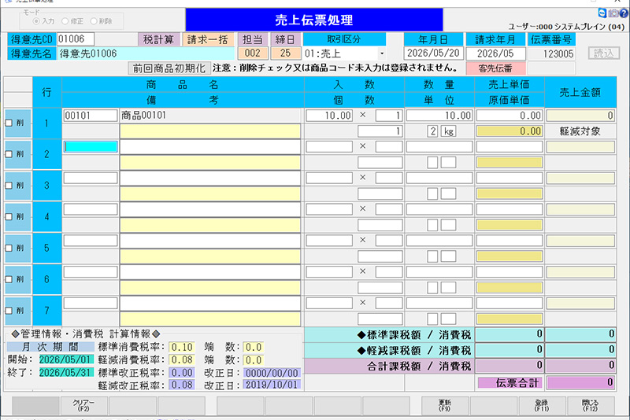Click the 売上伝票処理 title banner
Viewport: 630px width, 420px height.
[314, 20]
